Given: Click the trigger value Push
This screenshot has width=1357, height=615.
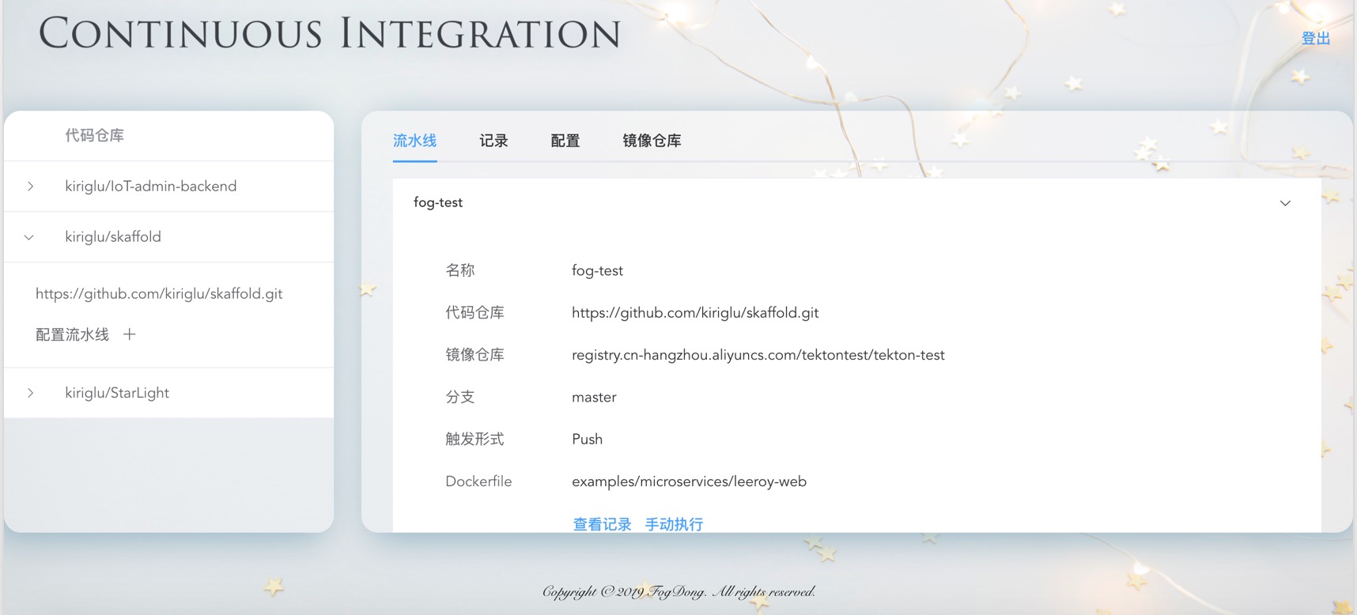Looking at the screenshot, I should tap(587, 440).
